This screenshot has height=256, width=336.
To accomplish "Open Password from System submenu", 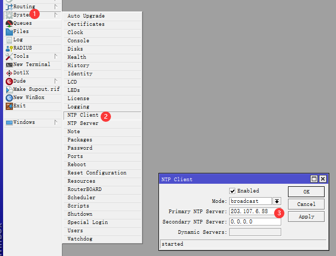I will [x=102, y=148].
